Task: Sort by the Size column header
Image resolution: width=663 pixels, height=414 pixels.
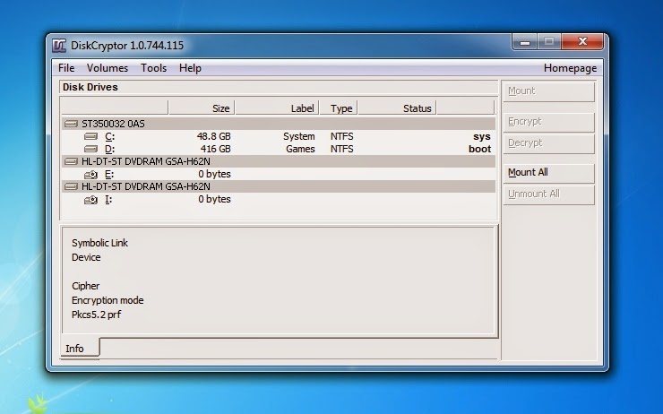Action: pyautogui.click(x=202, y=108)
